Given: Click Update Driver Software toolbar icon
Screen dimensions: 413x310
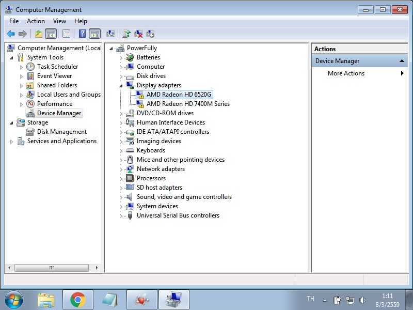Looking at the screenshot, I should (x=126, y=34).
